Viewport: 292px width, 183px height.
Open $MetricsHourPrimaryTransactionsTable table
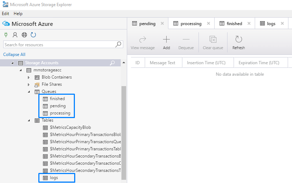(85, 149)
